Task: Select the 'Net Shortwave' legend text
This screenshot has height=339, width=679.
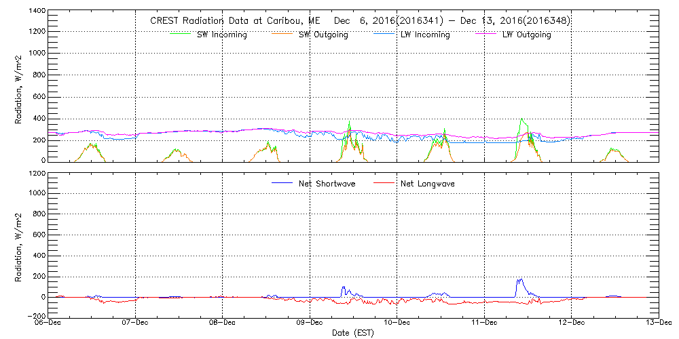Action: point(326,184)
